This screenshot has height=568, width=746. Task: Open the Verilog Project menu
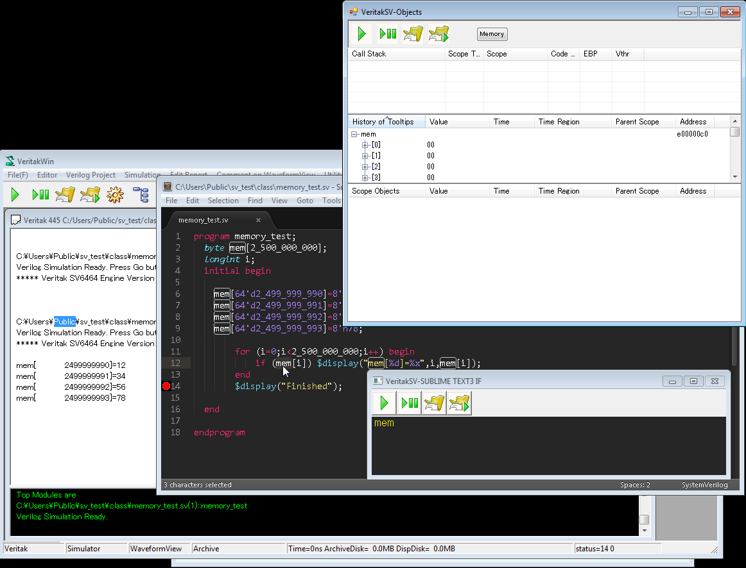[x=91, y=175]
